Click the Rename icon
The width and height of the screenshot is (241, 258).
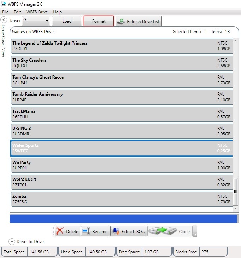pos(86,231)
